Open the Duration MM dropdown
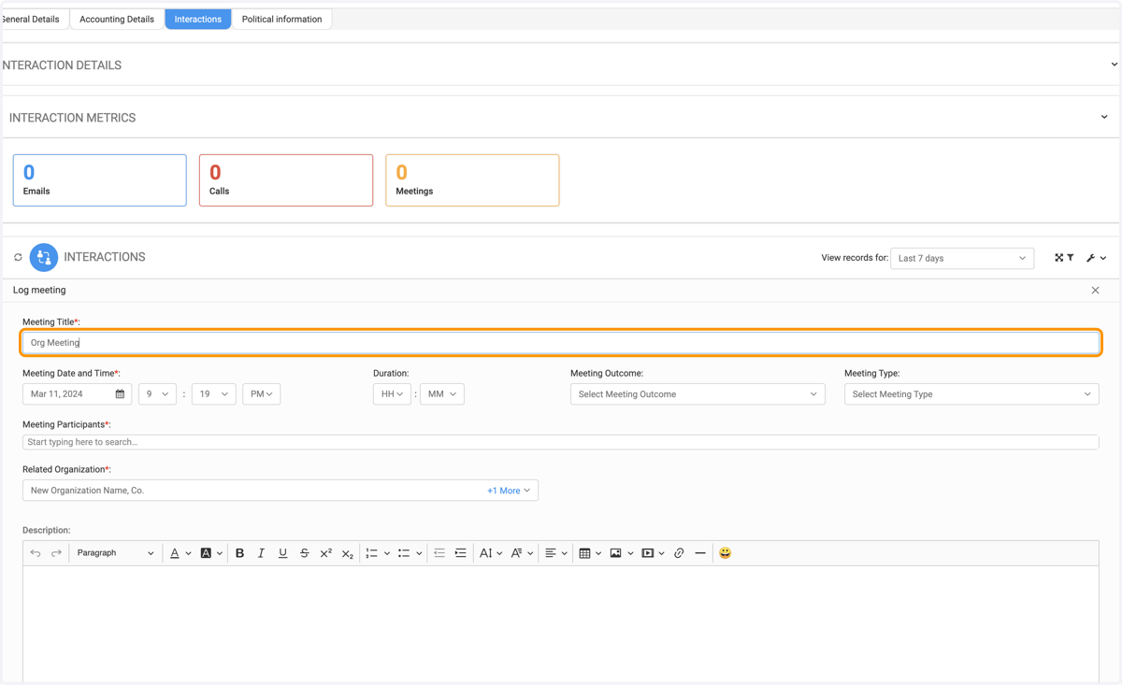 [x=441, y=394]
